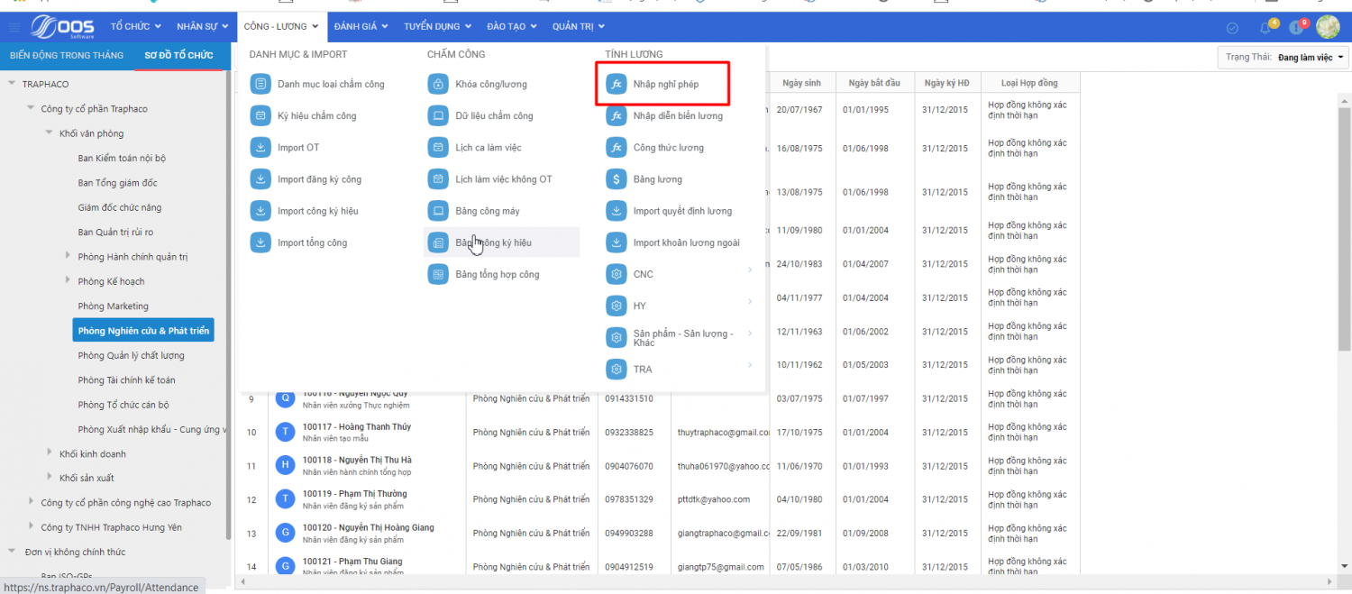1352x594 pixels.
Task: Open the ĐÀO TẠO menu
Action: click(511, 26)
